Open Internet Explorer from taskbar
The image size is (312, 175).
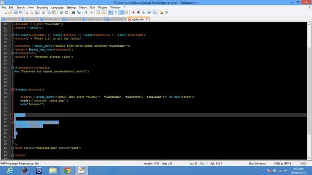[x=10, y=171]
